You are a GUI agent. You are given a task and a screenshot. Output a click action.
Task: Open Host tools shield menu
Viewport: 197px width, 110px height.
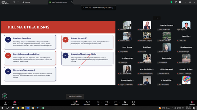(x=125, y=103)
